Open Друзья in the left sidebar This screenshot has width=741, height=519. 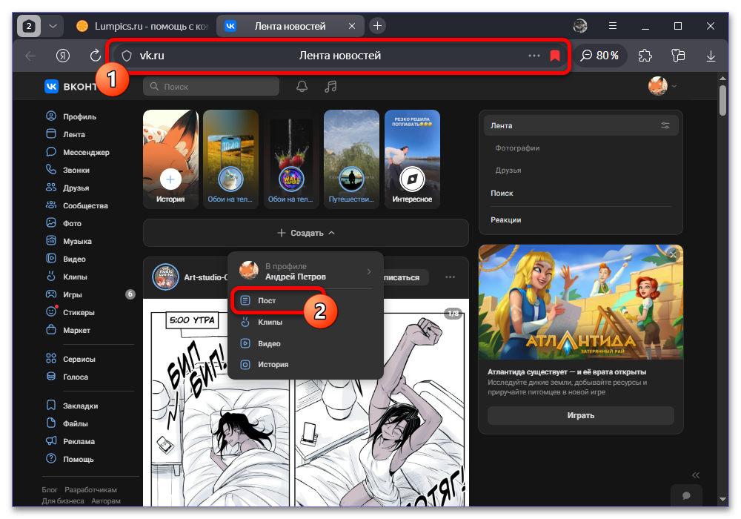(x=67, y=188)
